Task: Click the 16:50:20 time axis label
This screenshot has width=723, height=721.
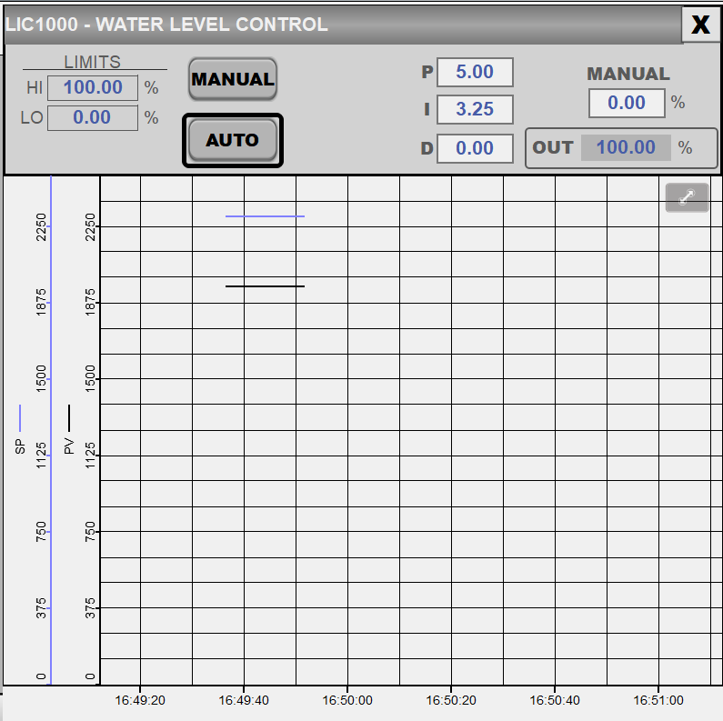Action: (x=451, y=700)
